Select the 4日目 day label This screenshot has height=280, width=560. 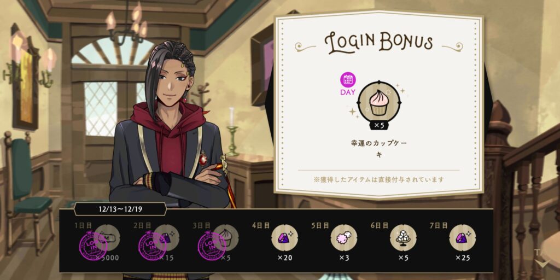coord(261,225)
